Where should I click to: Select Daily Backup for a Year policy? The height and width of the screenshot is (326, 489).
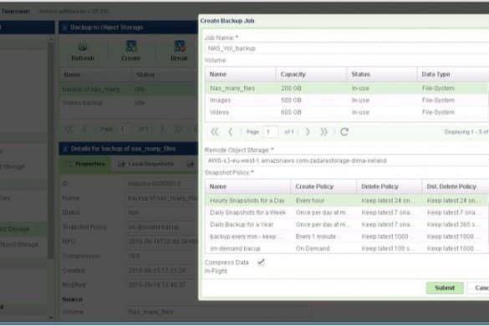(x=347, y=225)
